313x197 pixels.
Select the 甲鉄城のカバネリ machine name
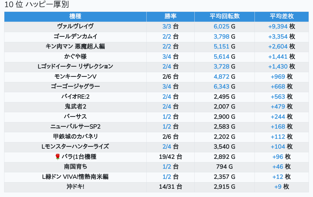point(75,137)
